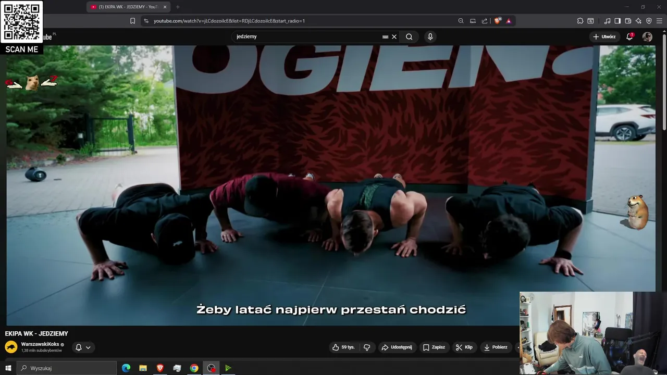Click the bookmark icon in address bar
Screen dimensions: 667x375
[132, 21]
